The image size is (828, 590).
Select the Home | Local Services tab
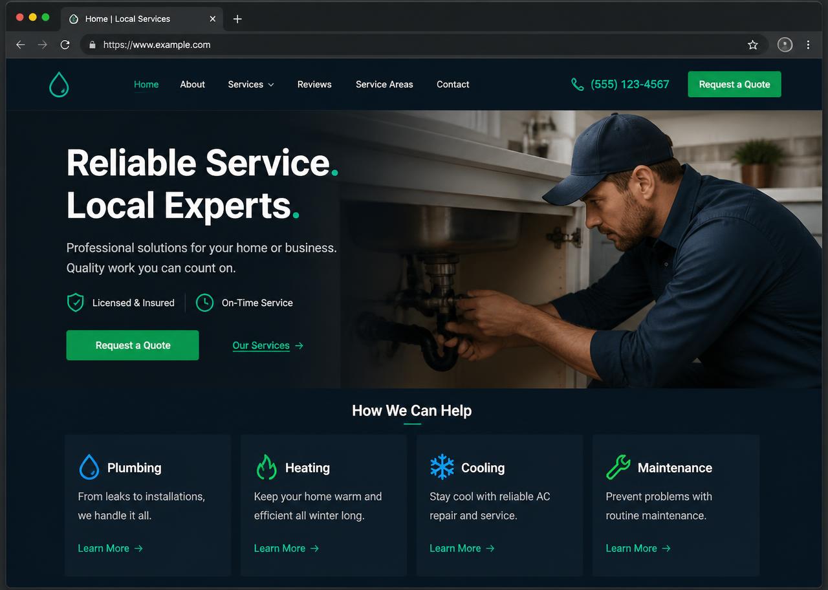pos(142,19)
